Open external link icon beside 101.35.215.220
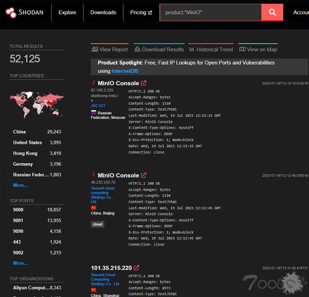 click(136, 268)
